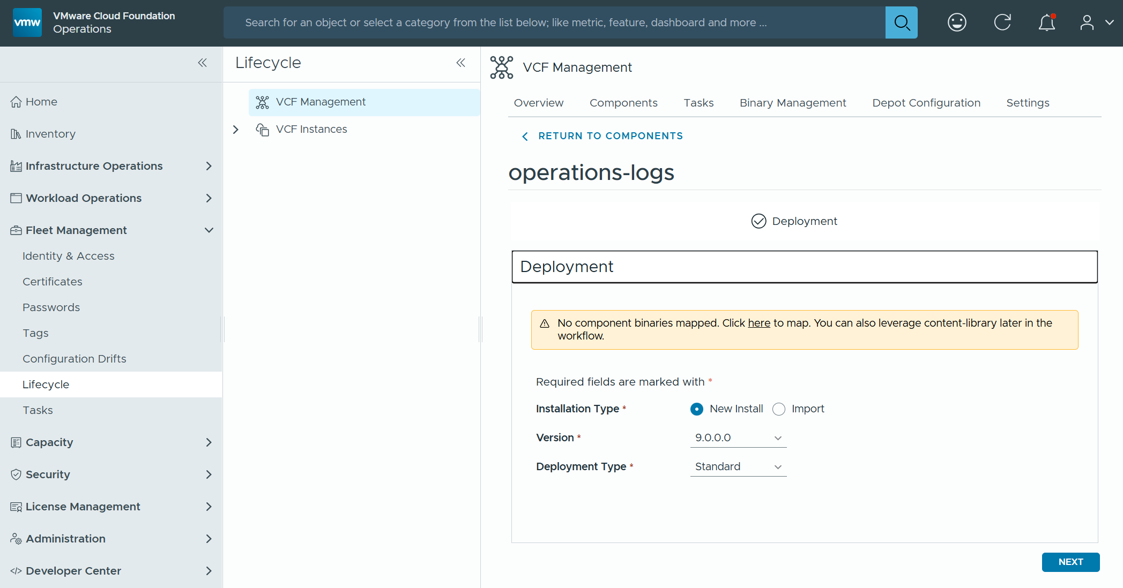Image resolution: width=1123 pixels, height=588 pixels.
Task: Click the here link to map binaries
Action: coord(759,322)
